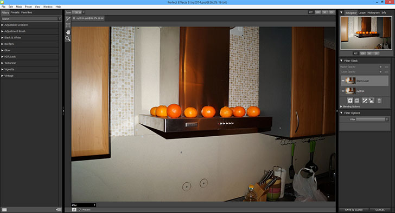The height and width of the screenshot is (213, 395).
Task: Open the After view mode dropdown
Action: 84,205
